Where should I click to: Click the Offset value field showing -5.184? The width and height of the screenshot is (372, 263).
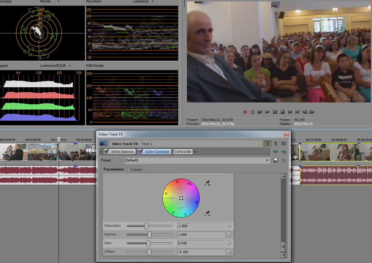point(201,252)
